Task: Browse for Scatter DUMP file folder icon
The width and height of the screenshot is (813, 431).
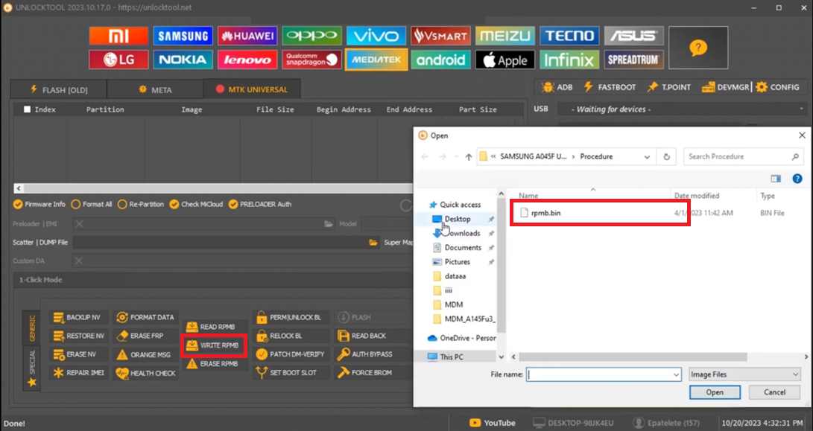Action: (373, 243)
